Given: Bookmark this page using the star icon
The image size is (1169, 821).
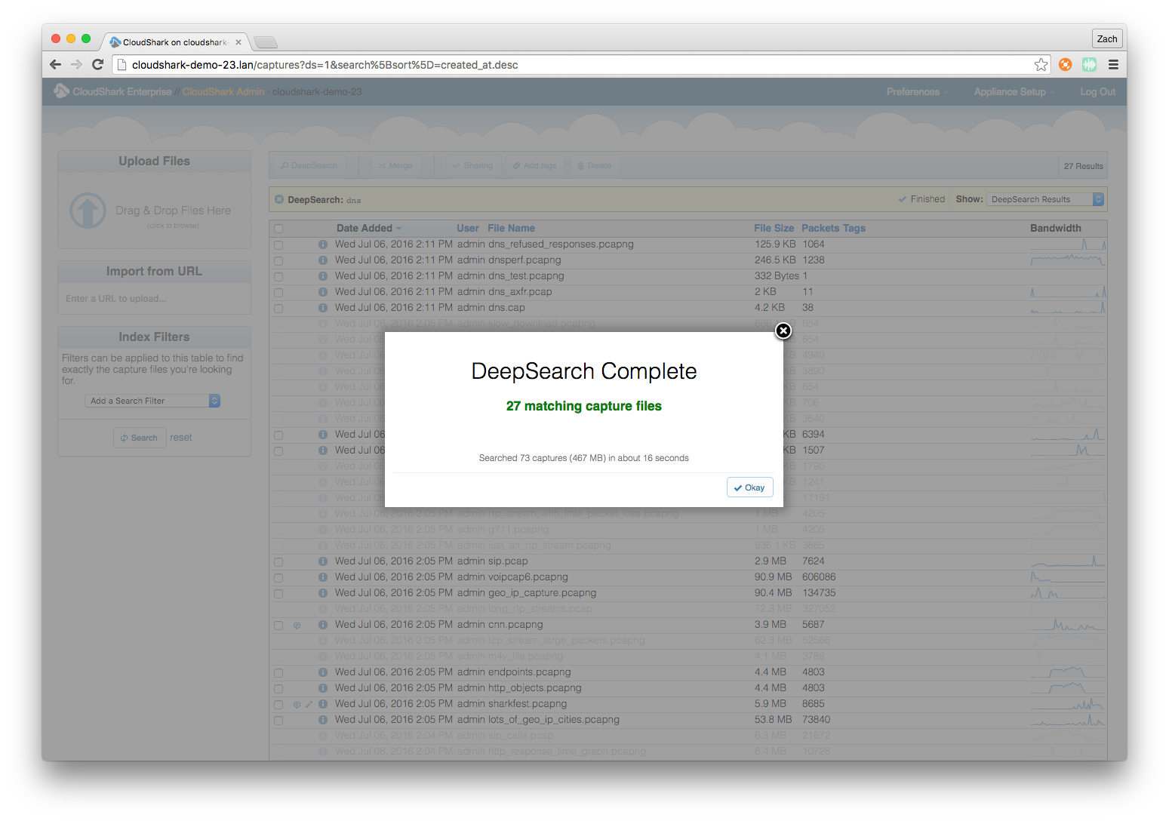Looking at the screenshot, I should [x=1041, y=65].
